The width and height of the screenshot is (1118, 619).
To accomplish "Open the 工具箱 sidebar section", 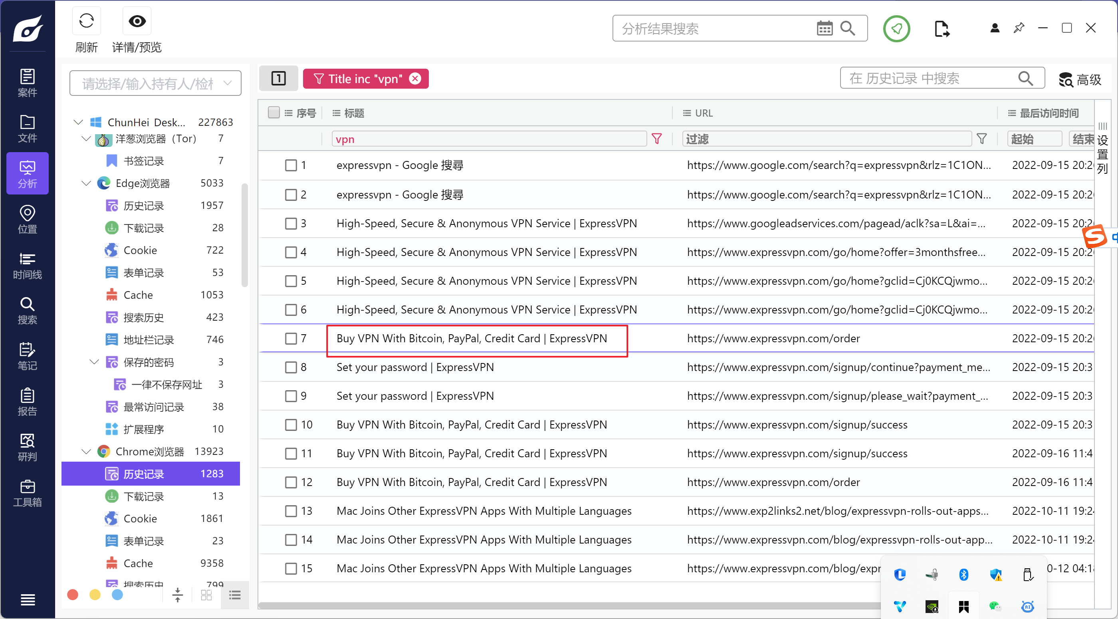I will (x=27, y=493).
